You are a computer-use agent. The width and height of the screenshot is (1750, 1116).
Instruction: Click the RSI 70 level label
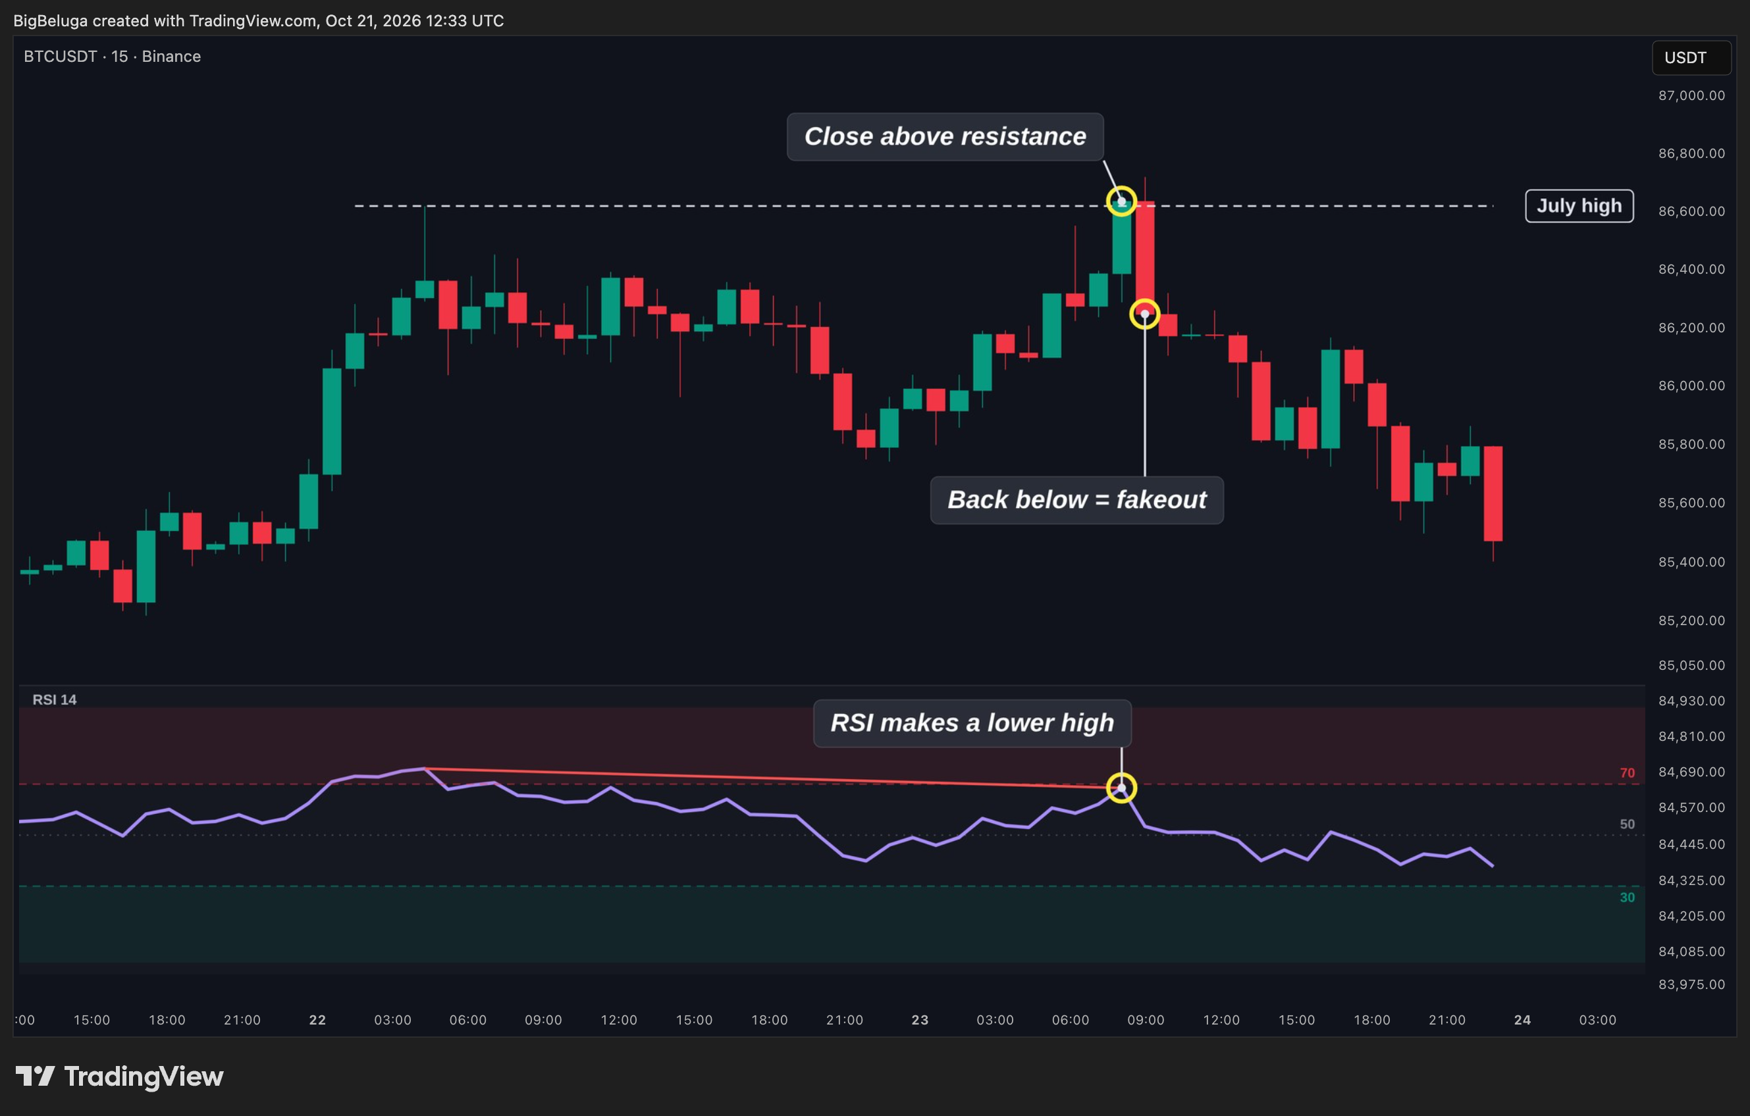pyautogui.click(x=1627, y=773)
